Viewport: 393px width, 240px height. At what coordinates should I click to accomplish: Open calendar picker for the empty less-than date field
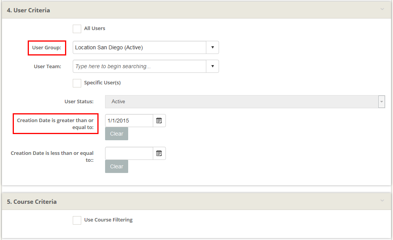click(x=159, y=153)
